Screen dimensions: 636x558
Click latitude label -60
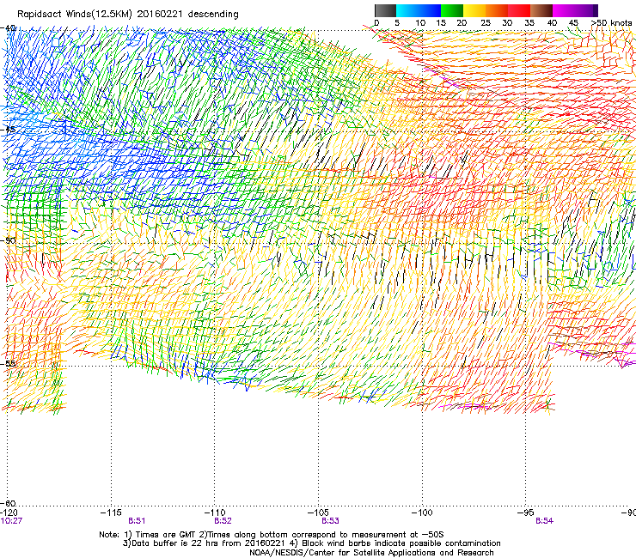coord(9,503)
